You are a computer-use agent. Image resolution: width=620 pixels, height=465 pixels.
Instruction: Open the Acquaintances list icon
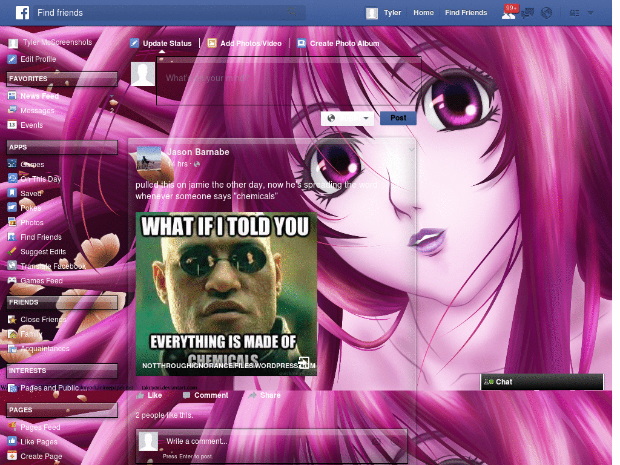click(x=12, y=348)
